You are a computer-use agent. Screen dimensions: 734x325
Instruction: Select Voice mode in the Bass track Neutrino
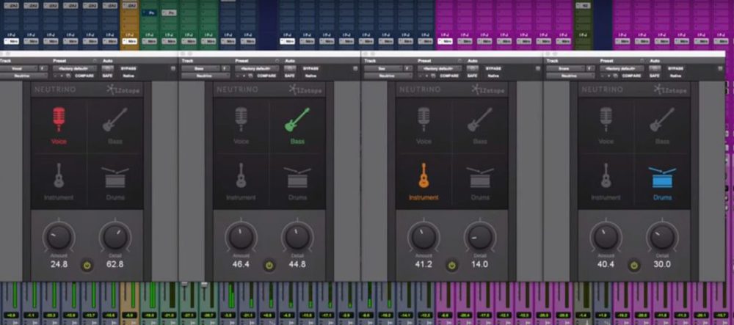coord(241,125)
